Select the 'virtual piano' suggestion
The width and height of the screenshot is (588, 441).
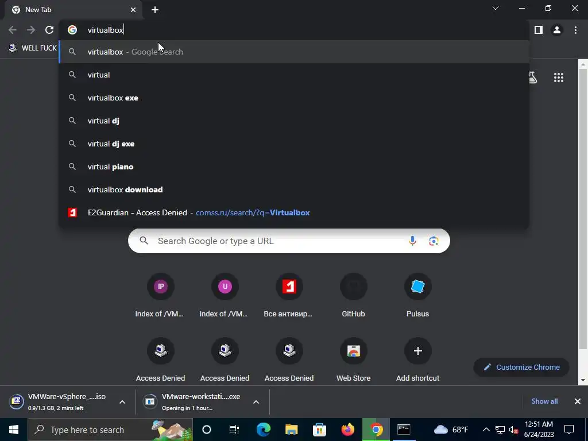point(294,167)
